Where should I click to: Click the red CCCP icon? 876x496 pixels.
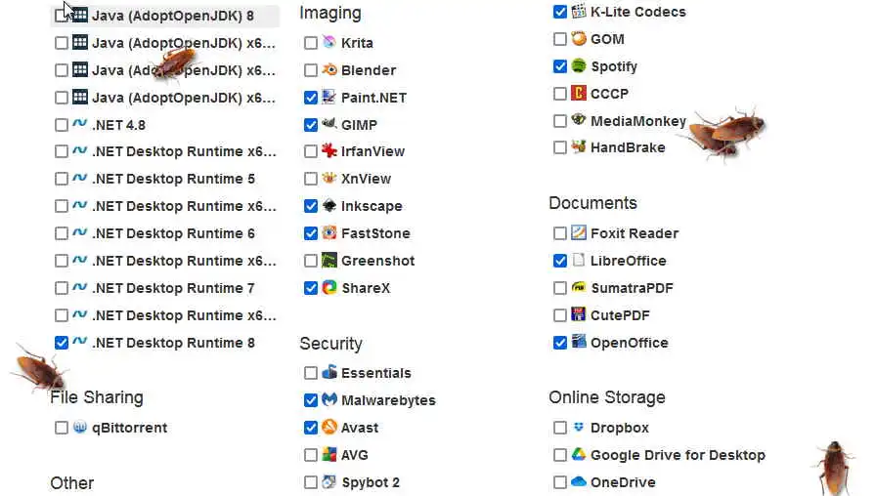point(579,93)
